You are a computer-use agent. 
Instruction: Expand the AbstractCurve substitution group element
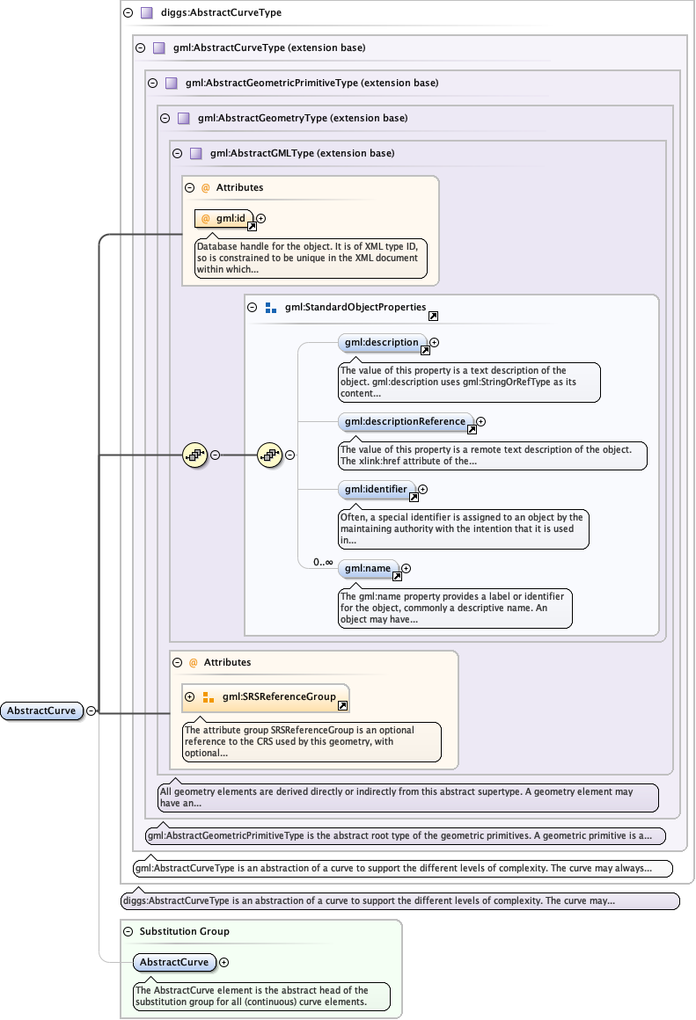tap(223, 962)
